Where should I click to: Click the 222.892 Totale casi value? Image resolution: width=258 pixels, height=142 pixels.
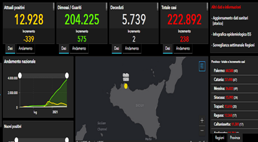(x=184, y=19)
